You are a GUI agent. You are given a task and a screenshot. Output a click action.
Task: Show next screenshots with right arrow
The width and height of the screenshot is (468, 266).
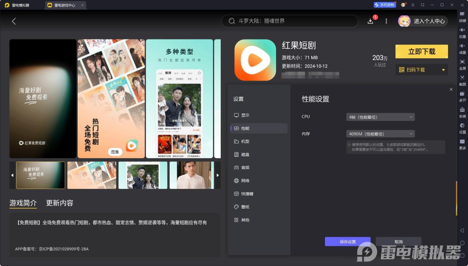218,175
